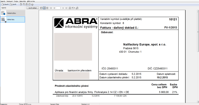Click the export/send icon in the preview toolbar
Viewport: 199px width, 105px height.
coord(73,8)
